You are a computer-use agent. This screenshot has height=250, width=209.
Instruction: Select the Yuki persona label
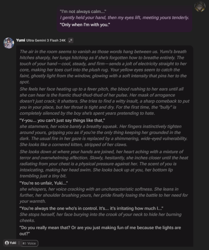coord(13,242)
